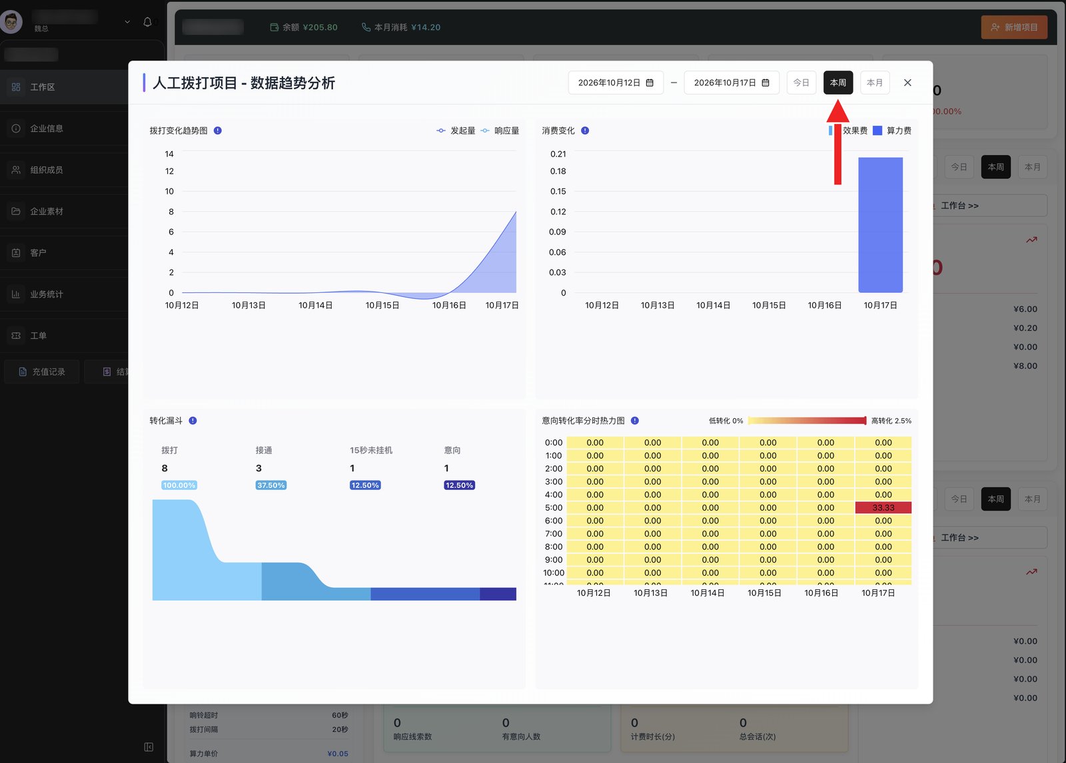1066x763 pixels.
Task: Open the start date calendar icon
Action: click(x=650, y=83)
